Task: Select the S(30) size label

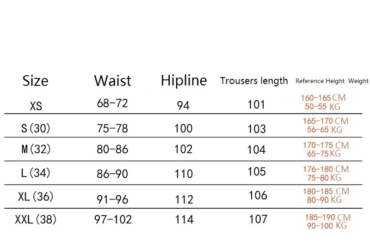Action: pyautogui.click(x=36, y=128)
